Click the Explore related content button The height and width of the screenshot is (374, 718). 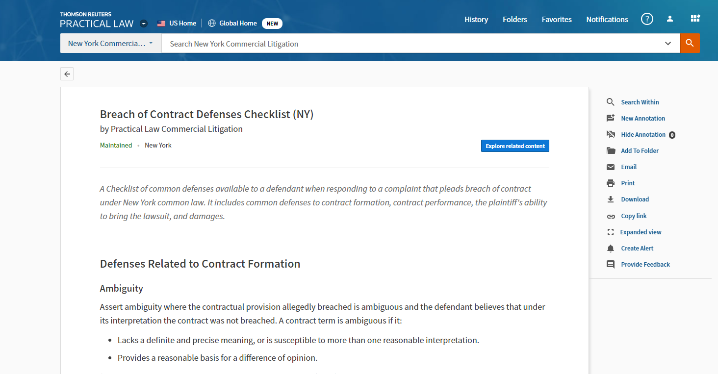[515, 146]
